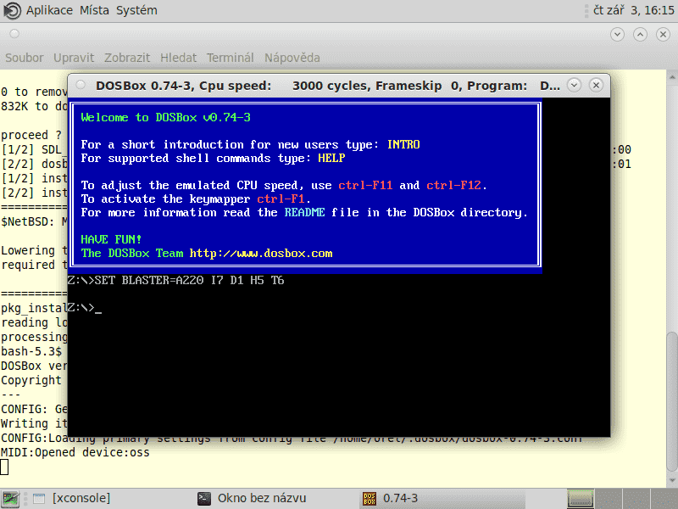Click the DOSBox Z:\> command prompt
Screen dimensions: 678x509
coord(85,308)
